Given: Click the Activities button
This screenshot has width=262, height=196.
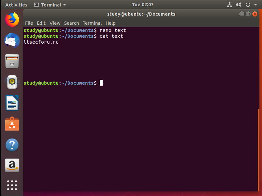Looking at the screenshot, I should tap(16, 5).
